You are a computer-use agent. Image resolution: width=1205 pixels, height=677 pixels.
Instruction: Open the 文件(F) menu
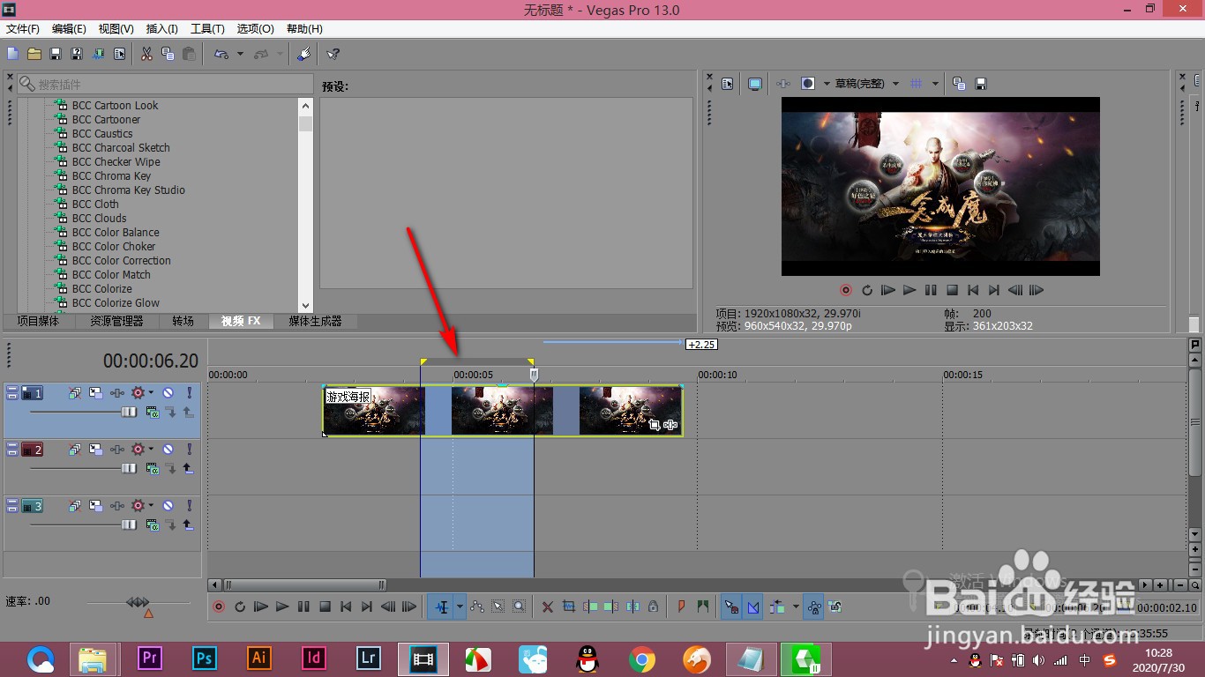23,29
